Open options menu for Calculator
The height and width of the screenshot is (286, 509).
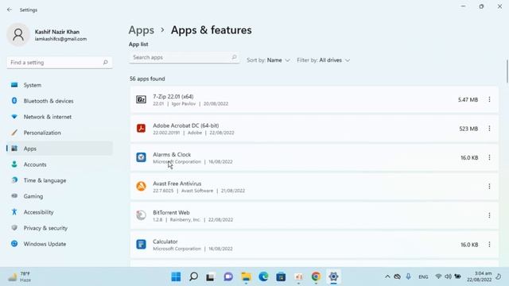click(x=489, y=245)
